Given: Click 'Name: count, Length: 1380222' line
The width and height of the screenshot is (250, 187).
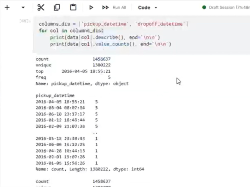Looking at the screenshot, I should coord(90,169).
